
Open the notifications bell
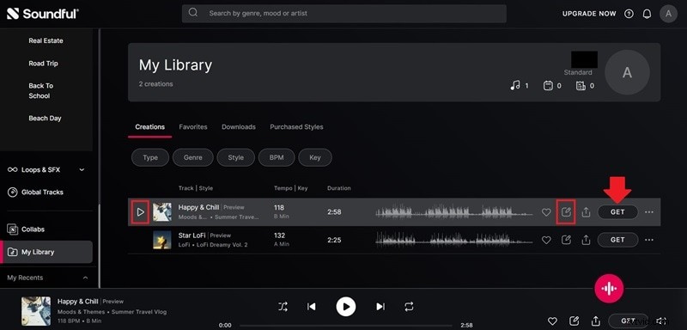click(647, 14)
